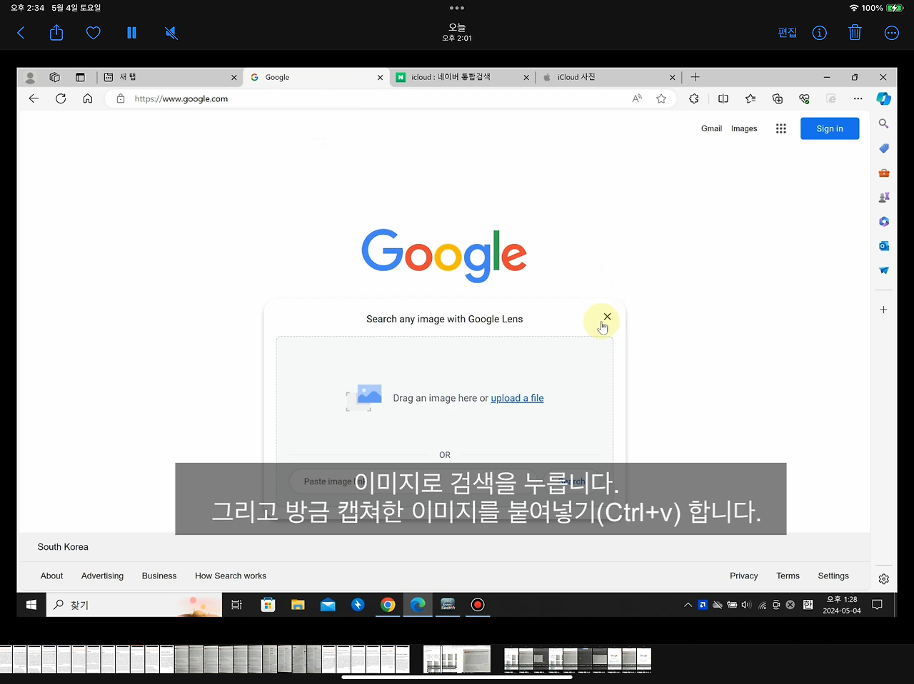Open the sidebar Shopping tag icon
The image size is (914, 684).
tap(884, 148)
